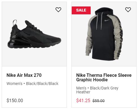Viewport: 138px width, 110px height.
Task: Click the swoosh on the black sneaker side
Action: click(x=27, y=34)
